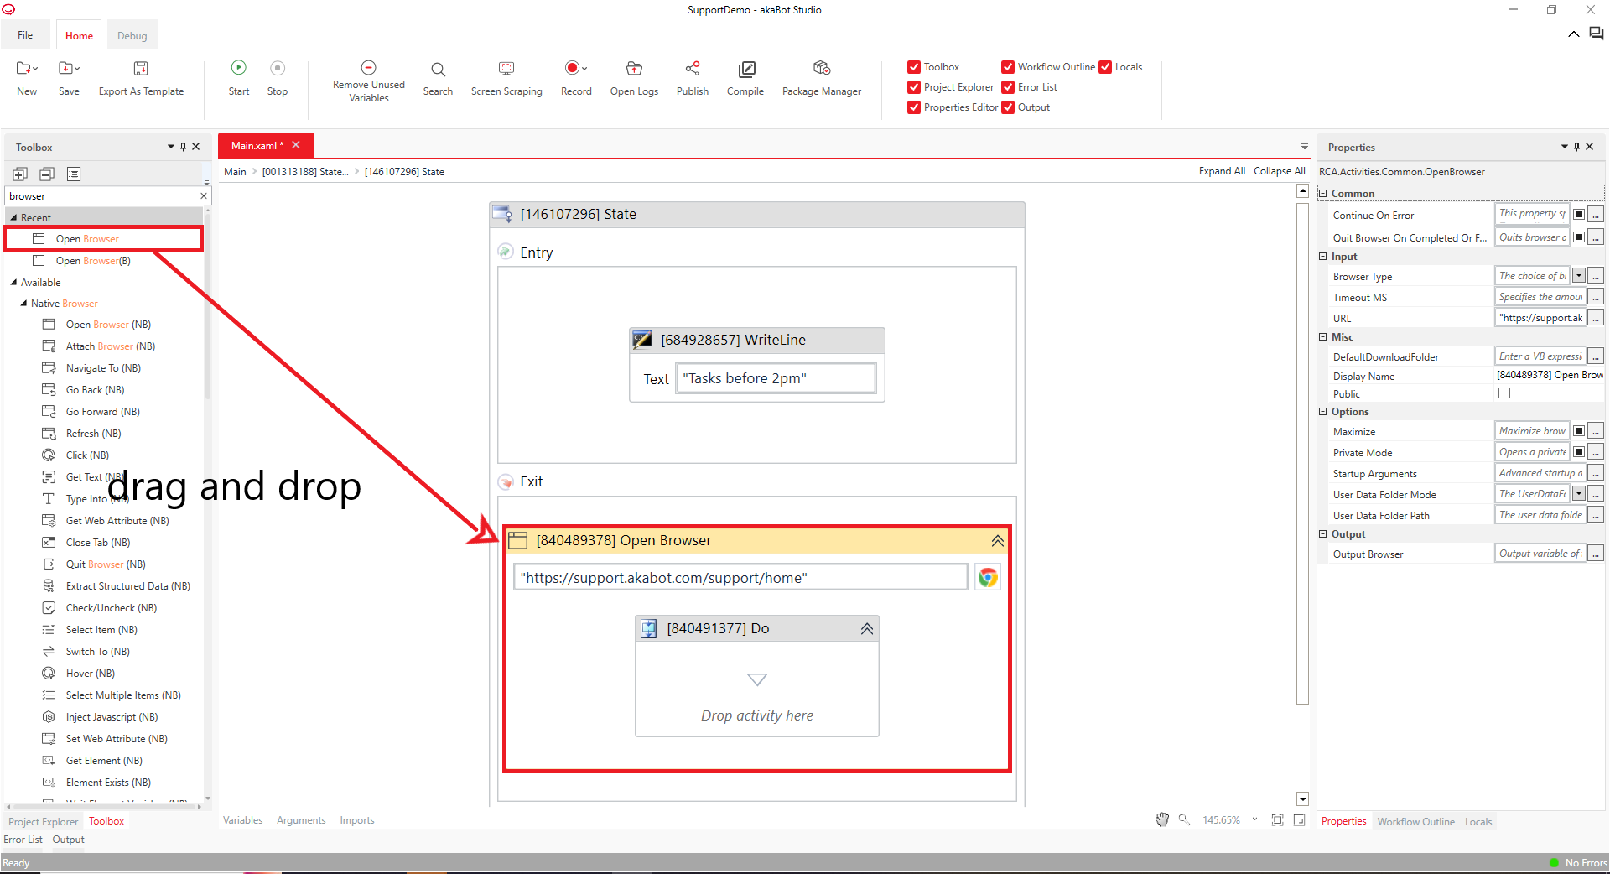
Task: Open zoom percentage dropdown
Action: click(1254, 819)
